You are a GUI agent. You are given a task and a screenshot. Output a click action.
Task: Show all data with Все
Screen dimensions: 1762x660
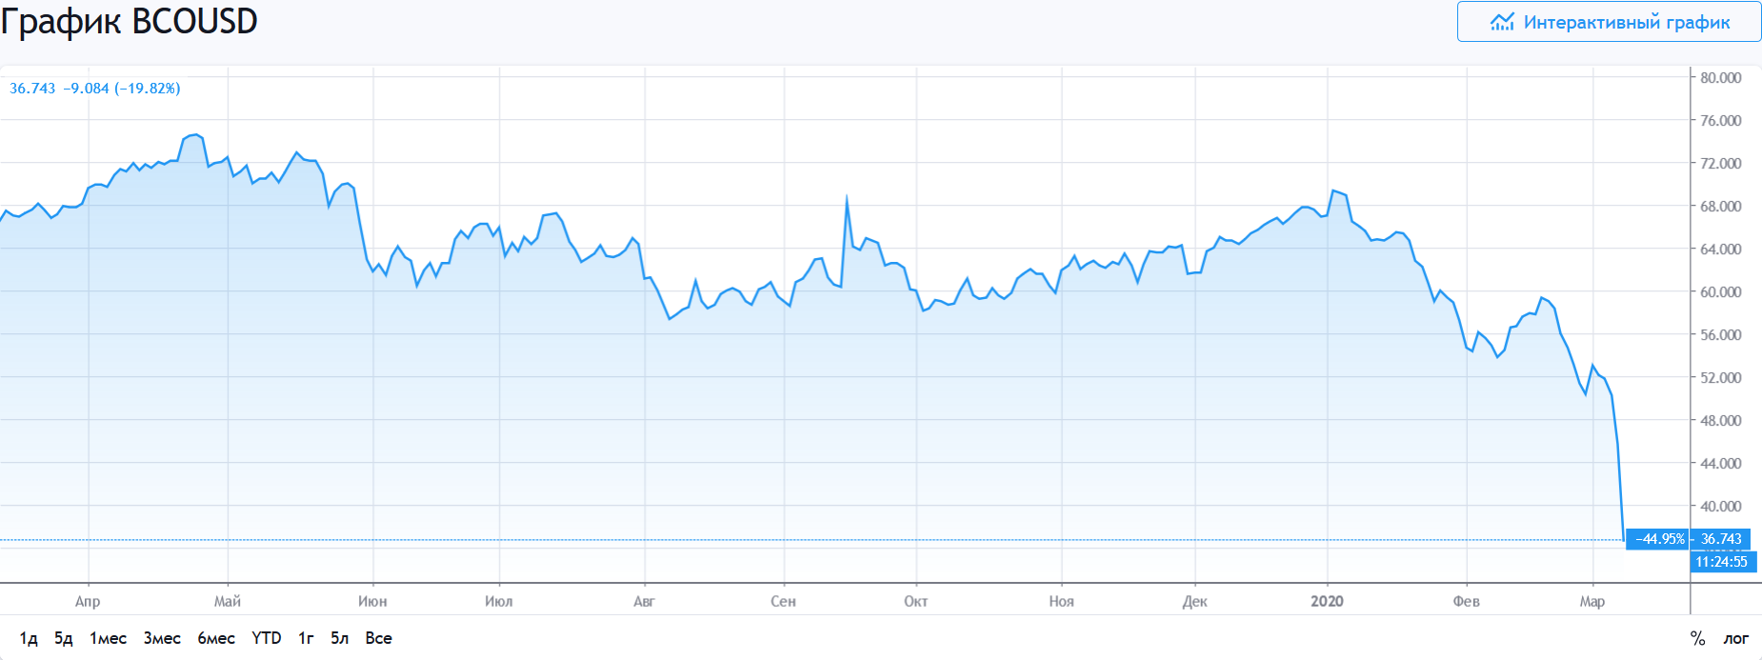(378, 638)
